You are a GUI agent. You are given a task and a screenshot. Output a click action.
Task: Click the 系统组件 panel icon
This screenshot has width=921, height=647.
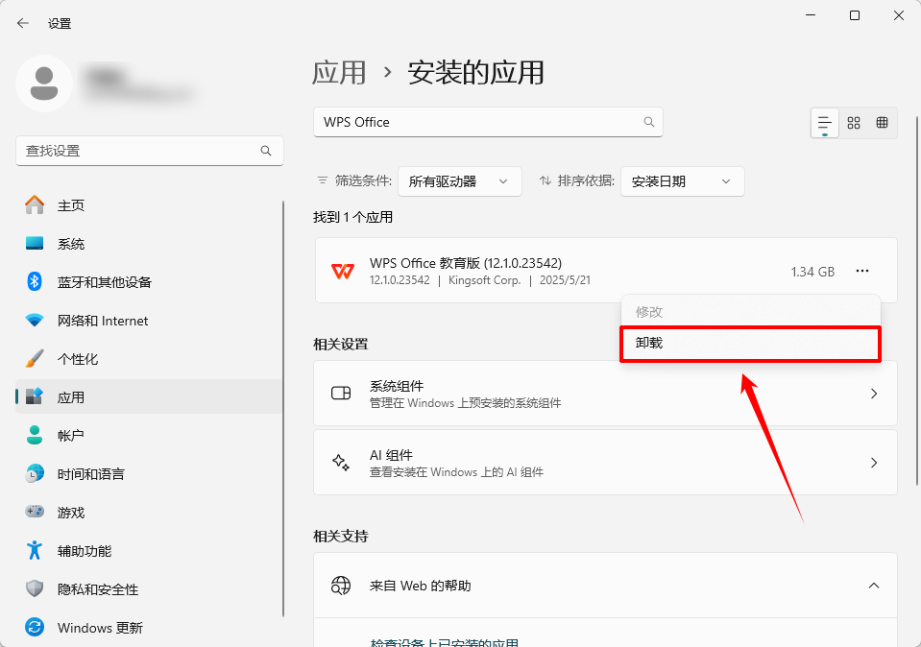(x=341, y=393)
